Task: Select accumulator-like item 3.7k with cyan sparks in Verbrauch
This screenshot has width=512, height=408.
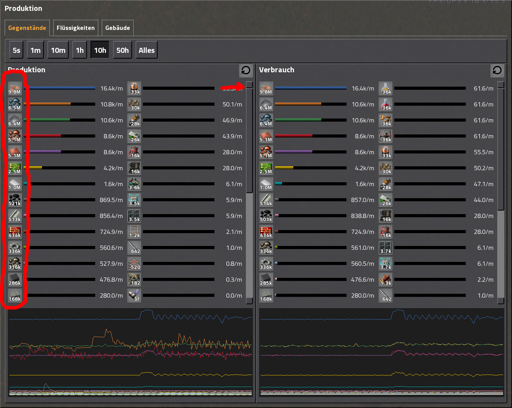Action: [x=386, y=263]
